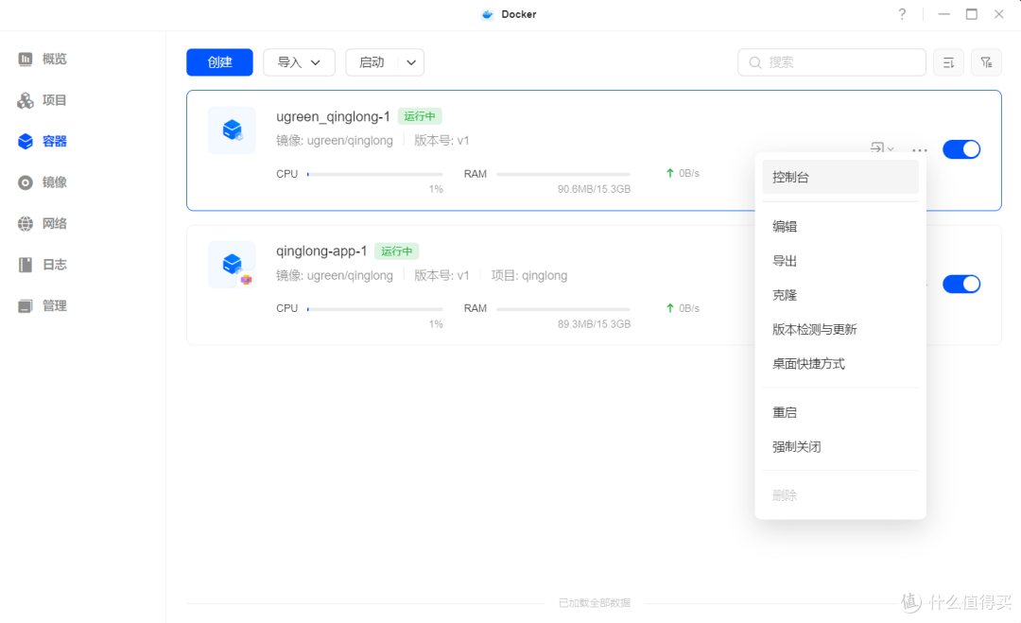Open the 镜像 images disc icon
The height and width of the screenshot is (623, 1021).
tap(26, 182)
